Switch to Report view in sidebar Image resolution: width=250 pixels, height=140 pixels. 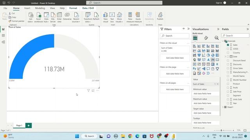(x=4, y=29)
